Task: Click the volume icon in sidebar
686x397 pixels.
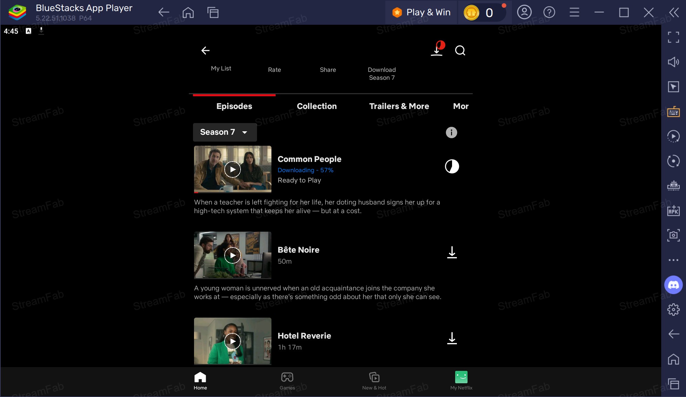Action: 673,62
